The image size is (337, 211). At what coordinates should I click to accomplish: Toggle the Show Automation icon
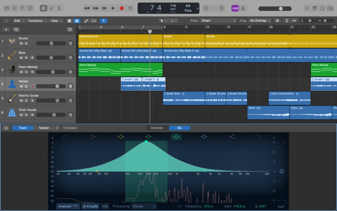point(86,21)
